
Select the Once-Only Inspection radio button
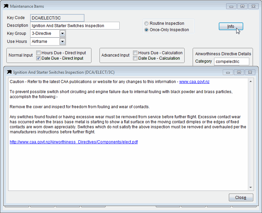click(x=146, y=30)
